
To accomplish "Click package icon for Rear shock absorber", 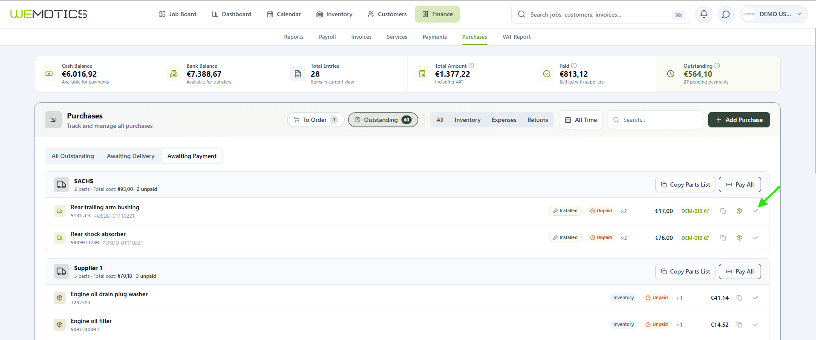I will 739,238.
